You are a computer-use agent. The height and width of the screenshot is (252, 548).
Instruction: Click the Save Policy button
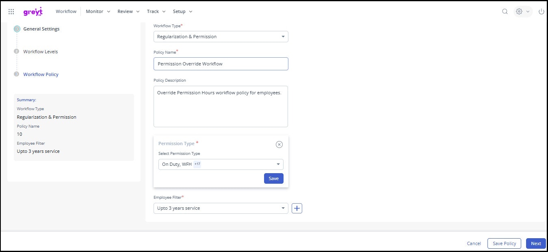[504, 243]
